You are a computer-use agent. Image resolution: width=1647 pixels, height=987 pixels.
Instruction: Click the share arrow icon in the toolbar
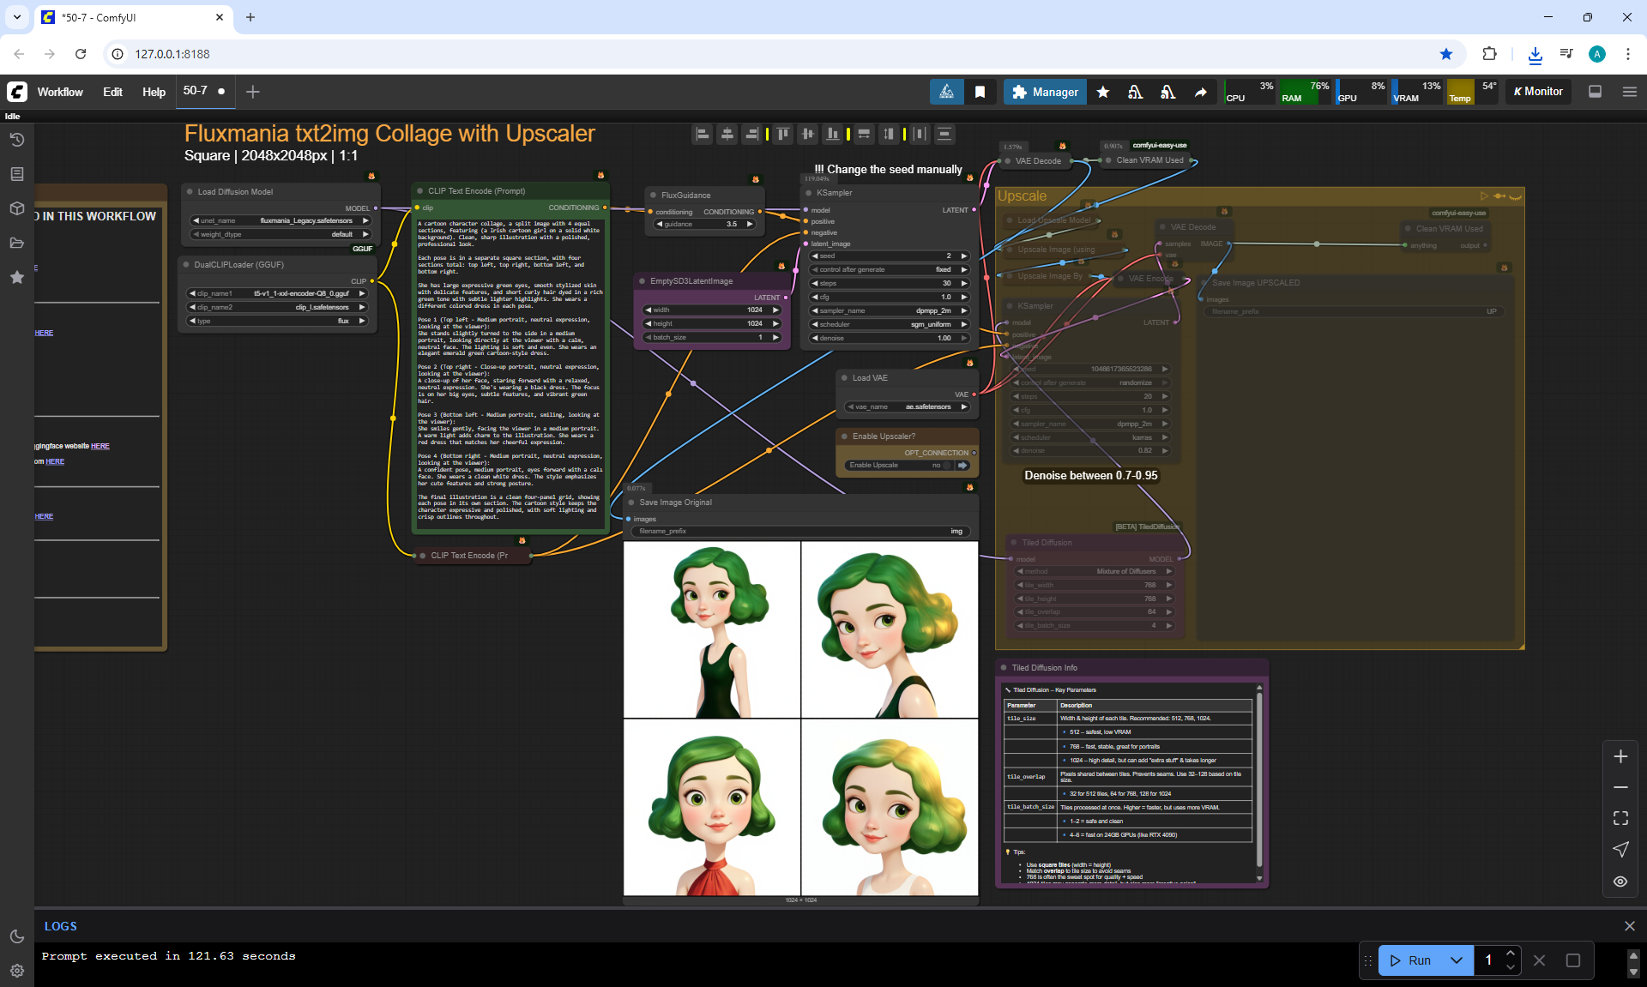point(1200,92)
